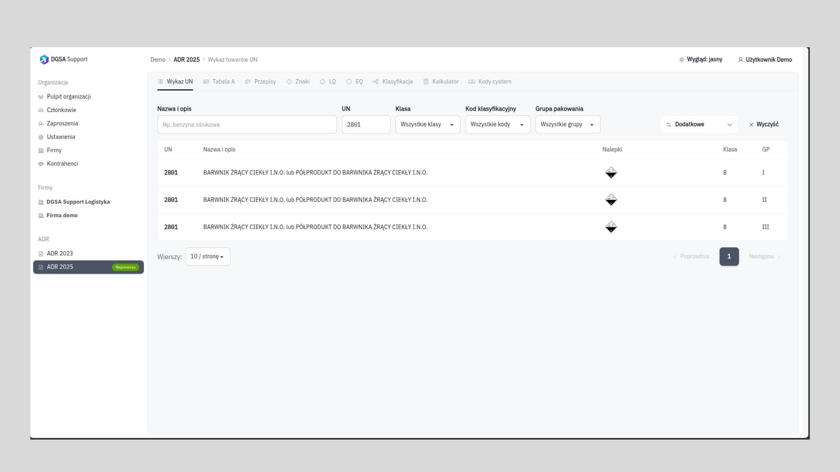Select the EQ tab

354,82
